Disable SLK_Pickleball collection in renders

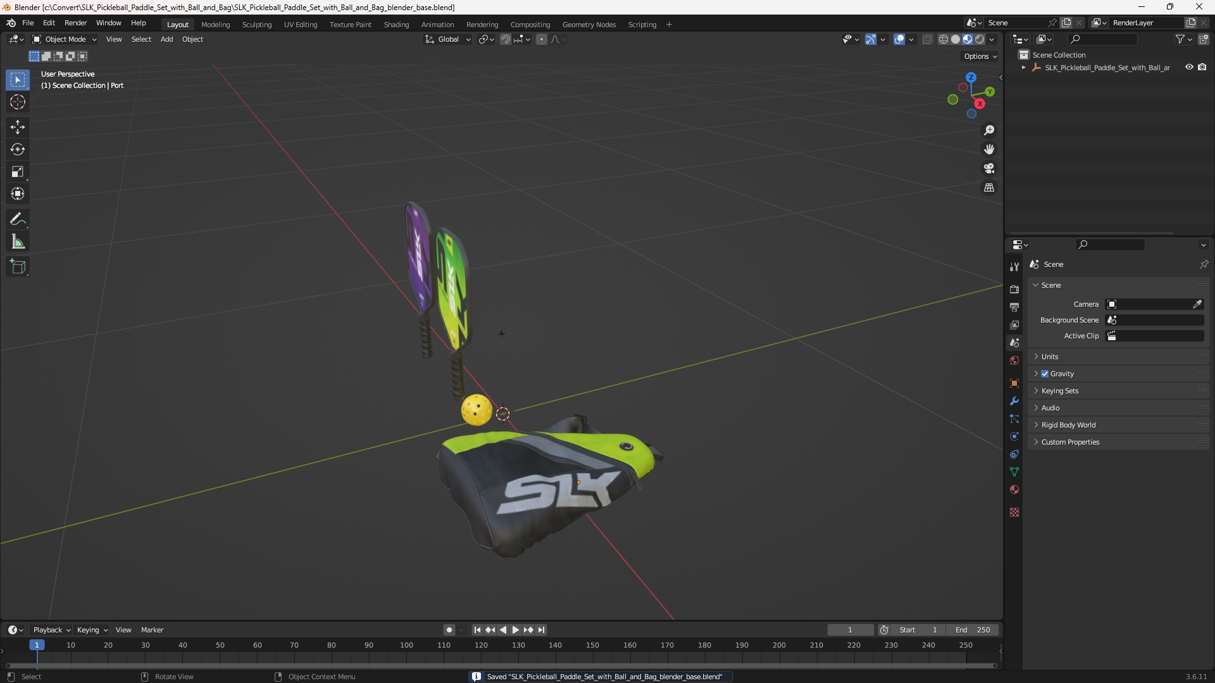pos(1202,68)
